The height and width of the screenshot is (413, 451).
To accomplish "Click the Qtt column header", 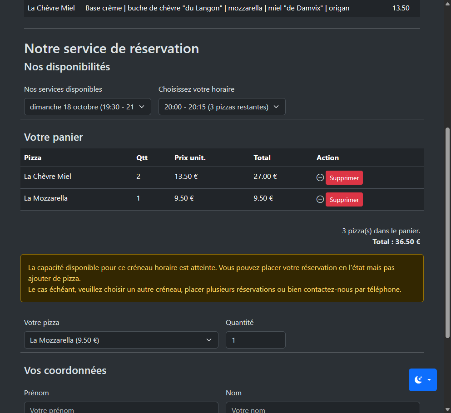I will click(142, 158).
